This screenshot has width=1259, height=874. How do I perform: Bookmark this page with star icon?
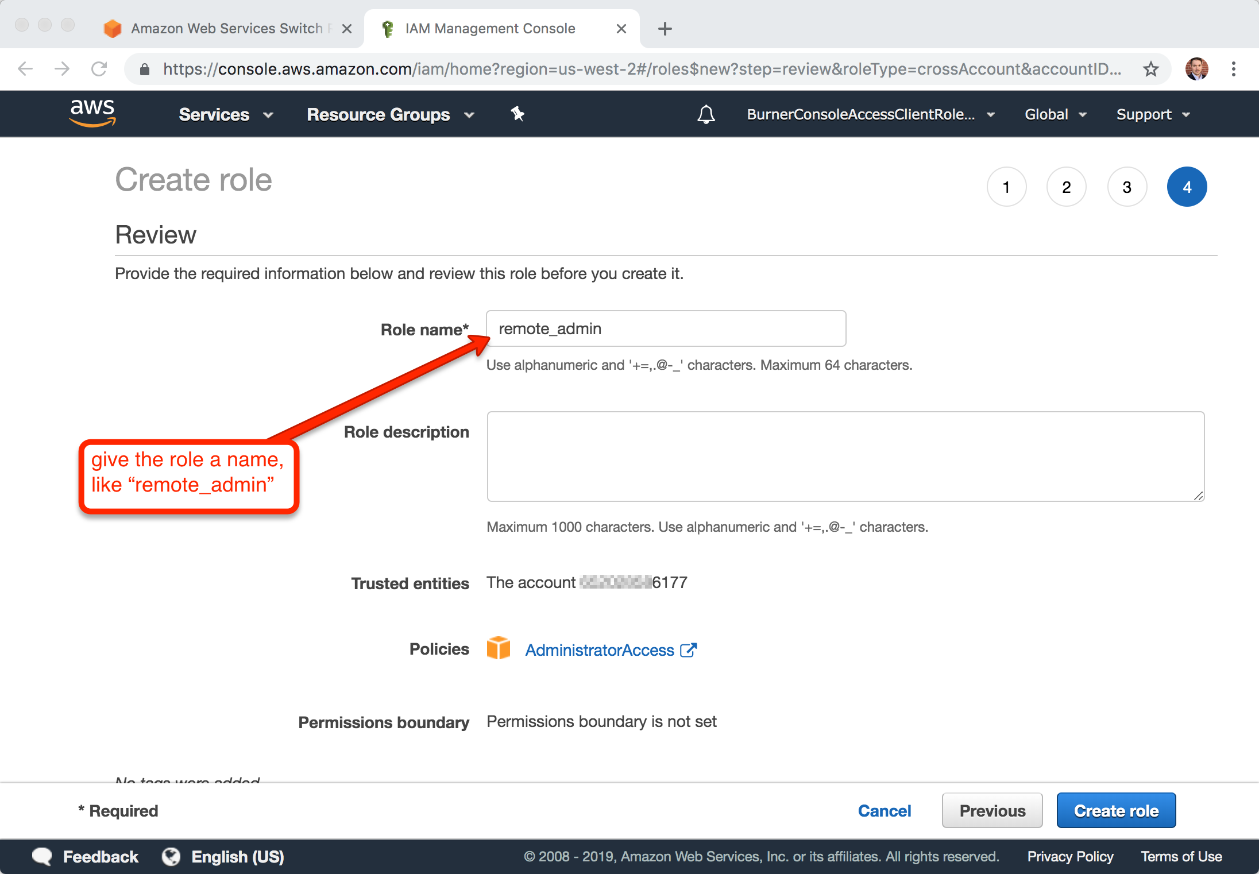1150,69
